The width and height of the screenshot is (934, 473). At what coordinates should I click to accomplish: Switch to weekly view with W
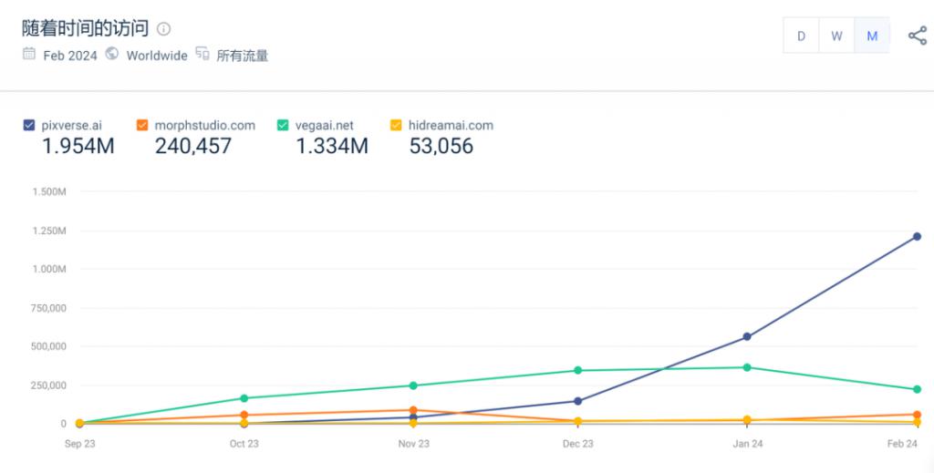(836, 36)
